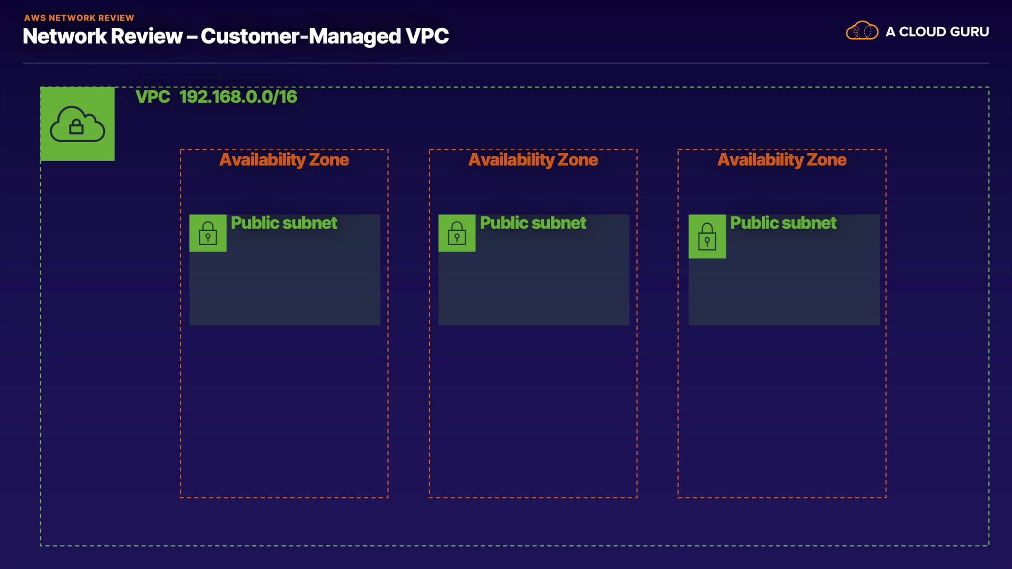Click the left Availability Zone label
Viewport: 1012px width, 569px height.
tap(284, 160)
